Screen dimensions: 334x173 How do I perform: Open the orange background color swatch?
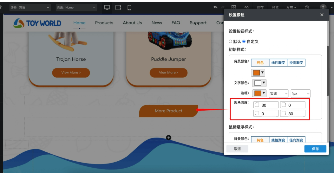(258, 73)
